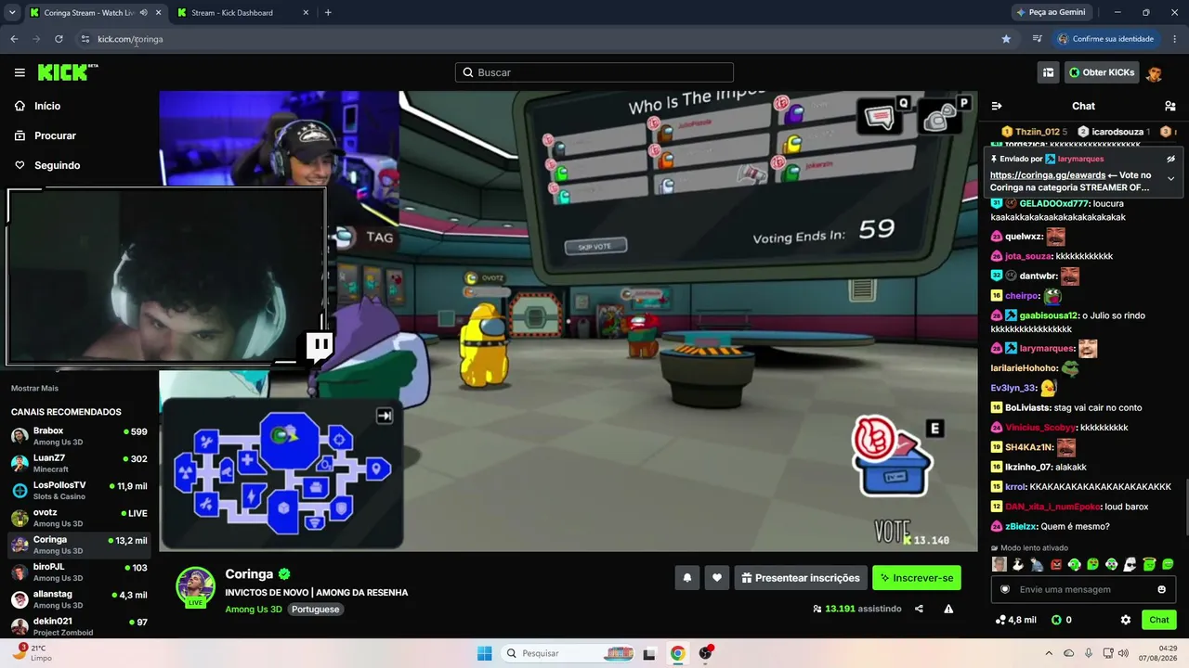
Task: Click the Obter KICKs button
Action: point(1102,72)
